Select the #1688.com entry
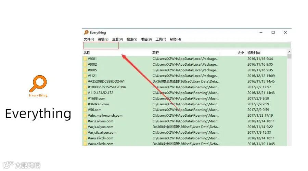This screenshot has height=171, width=308. pyautogui.click(x=97, y=98)
